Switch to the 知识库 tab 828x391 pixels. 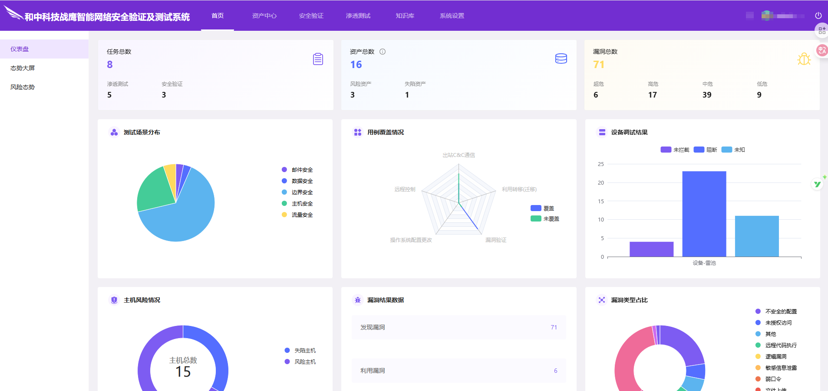point(405,16)
